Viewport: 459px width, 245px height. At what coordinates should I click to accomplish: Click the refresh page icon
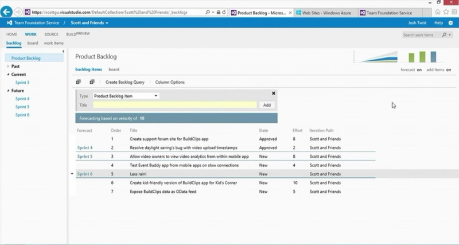pyautogui.click(x=224, y=12)
